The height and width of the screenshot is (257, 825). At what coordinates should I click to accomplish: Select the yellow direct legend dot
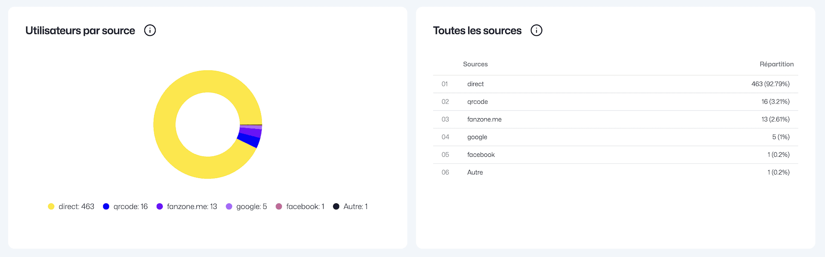(x=51, y=206)
